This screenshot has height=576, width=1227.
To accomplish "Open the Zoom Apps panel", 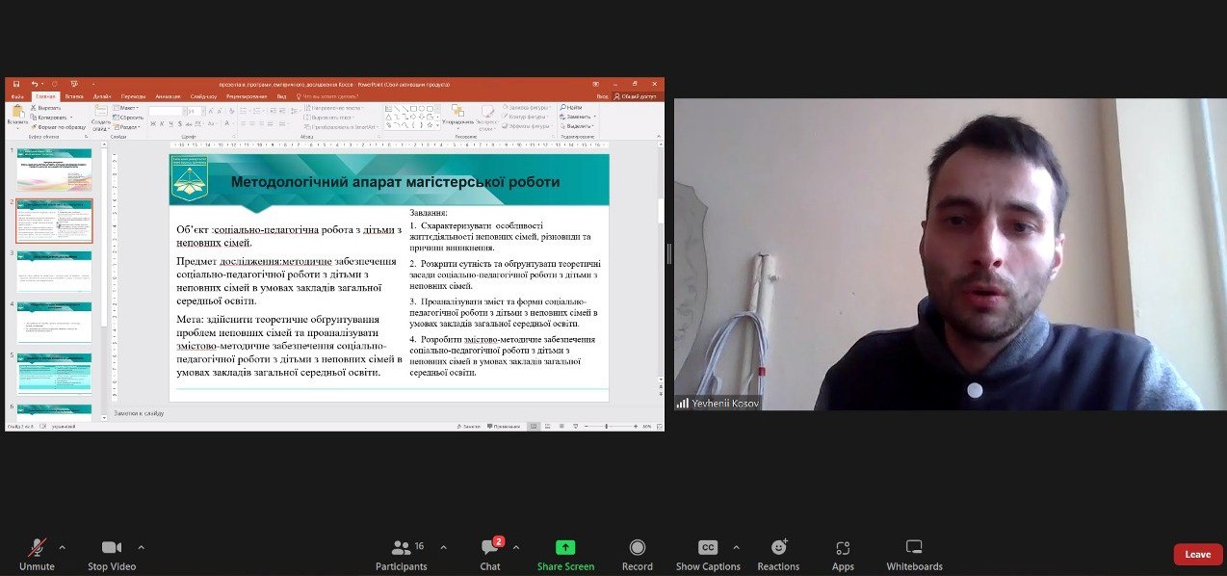I will point(843,548).
